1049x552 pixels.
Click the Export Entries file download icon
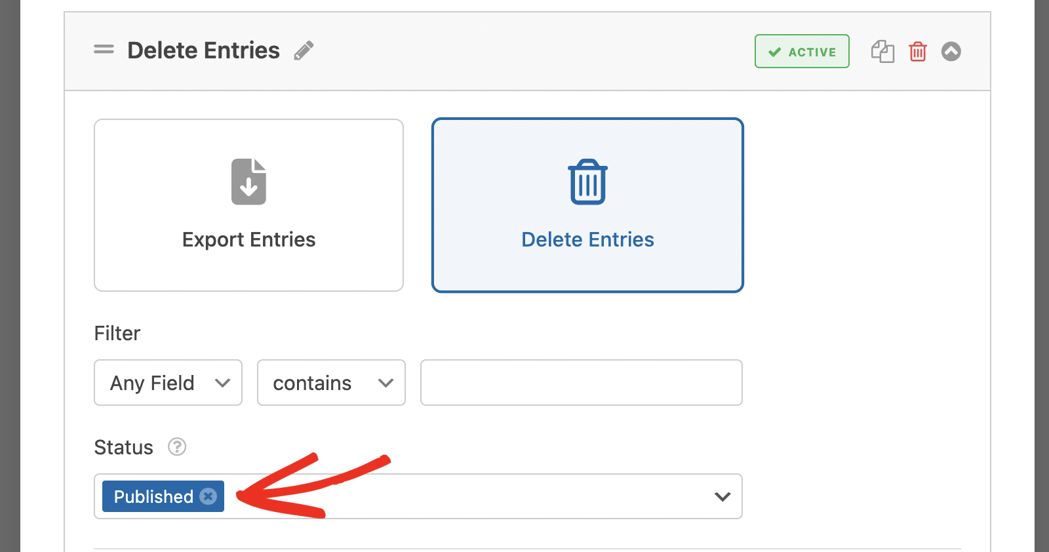(248, 182)
